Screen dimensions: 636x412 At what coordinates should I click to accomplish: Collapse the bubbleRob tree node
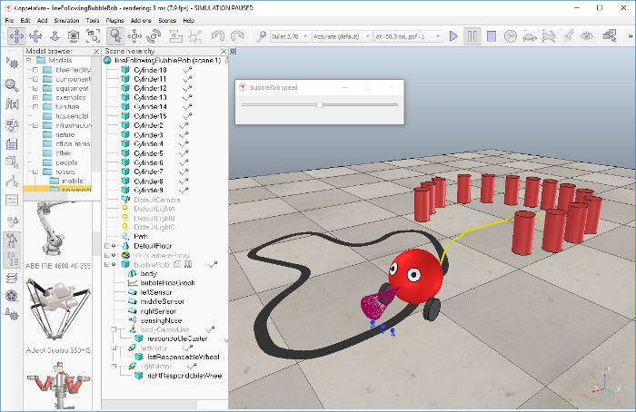pos(107,265)
